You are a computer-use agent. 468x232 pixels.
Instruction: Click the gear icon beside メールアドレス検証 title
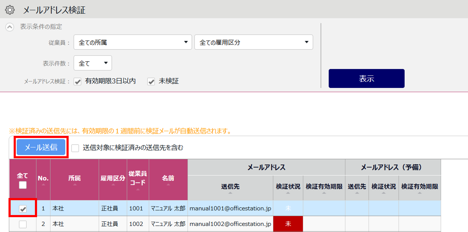[x=10, y=10]
